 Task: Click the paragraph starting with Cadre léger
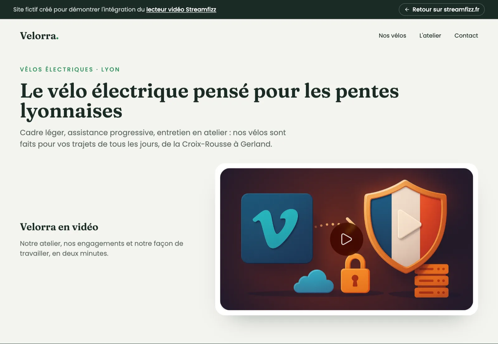pos(153,138)
